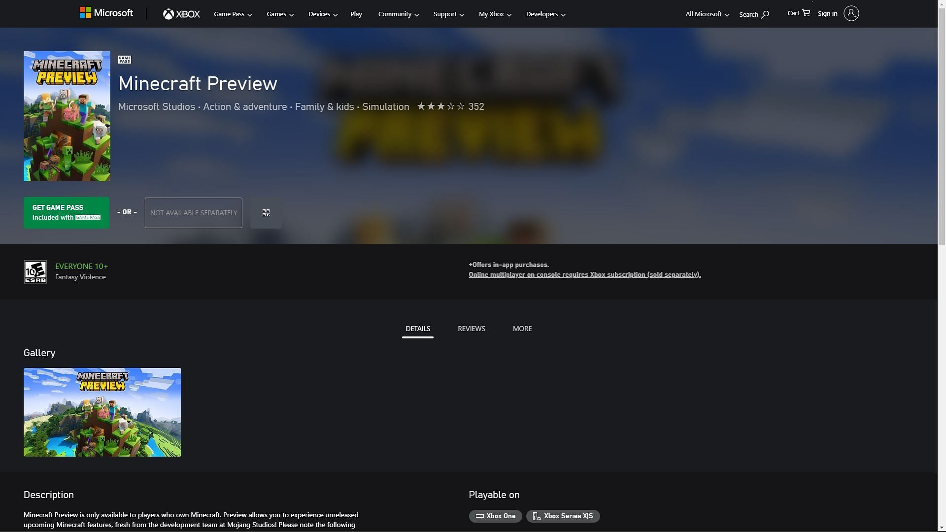Click the EVERYONE 10+ rating text
Viewport: 946px width, 532px height.
point(81,266)
